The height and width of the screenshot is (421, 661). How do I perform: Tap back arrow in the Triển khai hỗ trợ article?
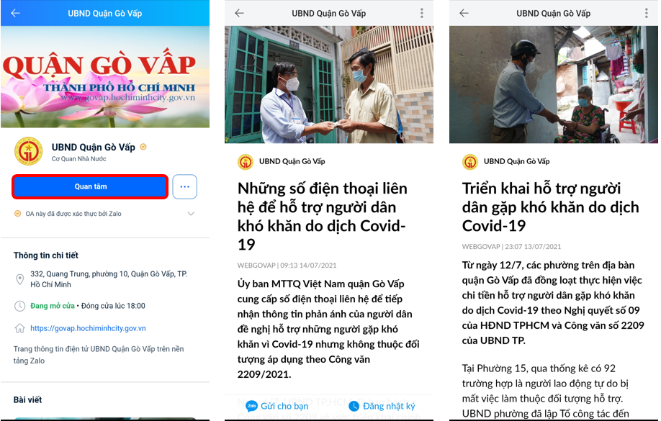pos(464,13)
